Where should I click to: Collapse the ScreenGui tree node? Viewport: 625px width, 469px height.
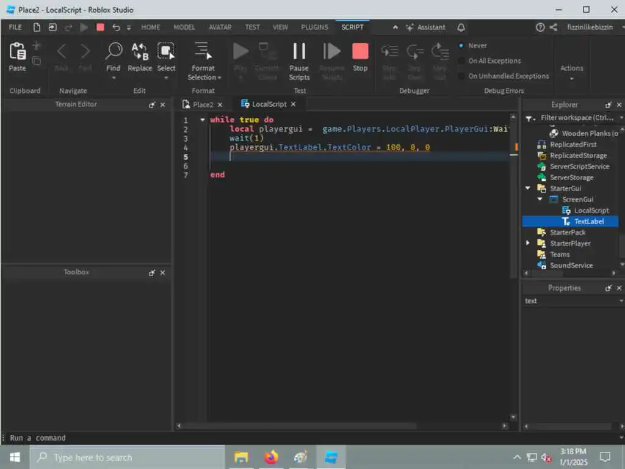tap(540, 199)
